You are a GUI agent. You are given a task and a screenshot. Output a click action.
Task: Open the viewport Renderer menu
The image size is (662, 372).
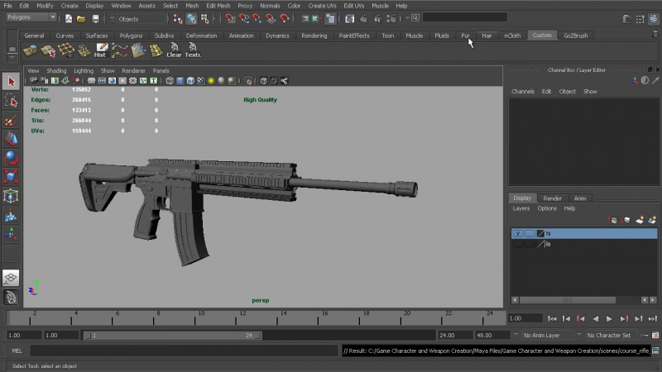coord(133,71)
